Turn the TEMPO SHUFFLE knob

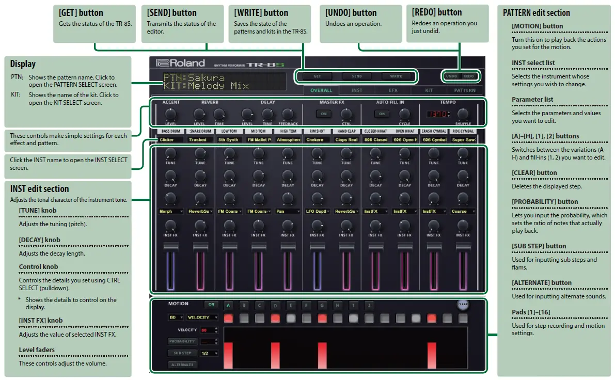point(462,115)
